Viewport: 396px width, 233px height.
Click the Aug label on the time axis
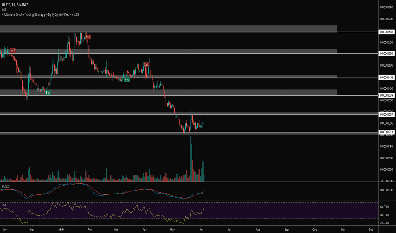pos(257,230)
